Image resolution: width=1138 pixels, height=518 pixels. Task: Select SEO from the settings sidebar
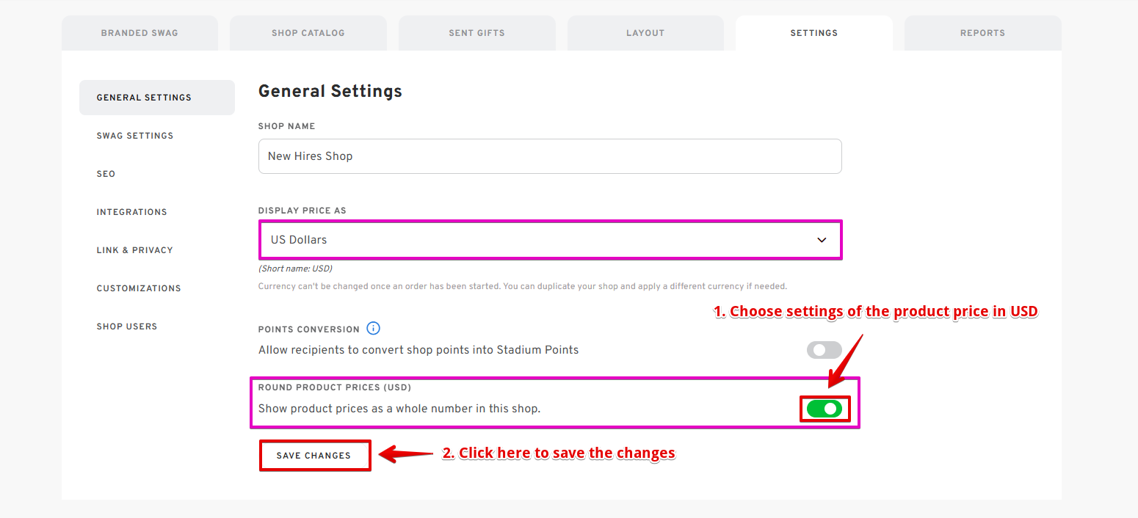(x=106, y=174)
